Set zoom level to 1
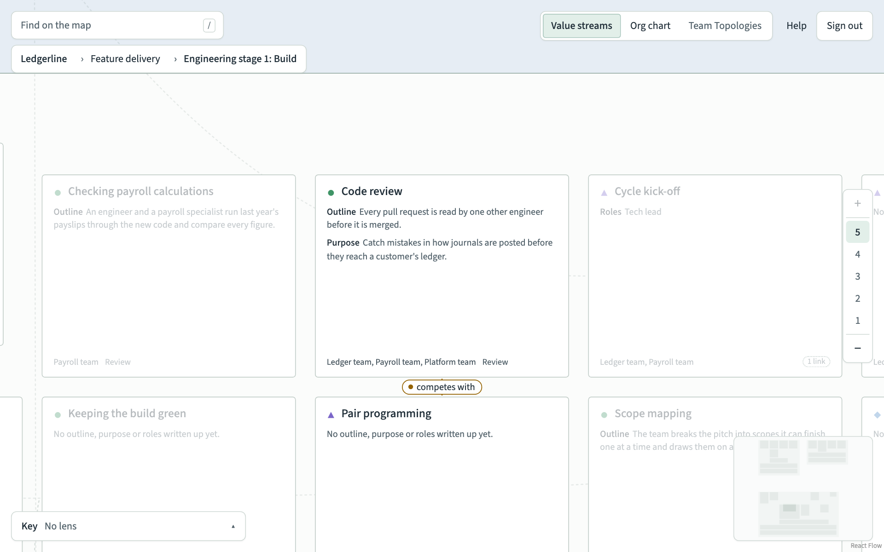Viewport: 884px width, 552px height. tap(857, 321)
